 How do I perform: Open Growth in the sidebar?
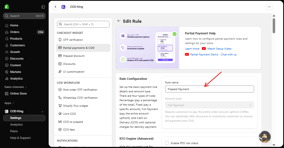coord(24,52)
